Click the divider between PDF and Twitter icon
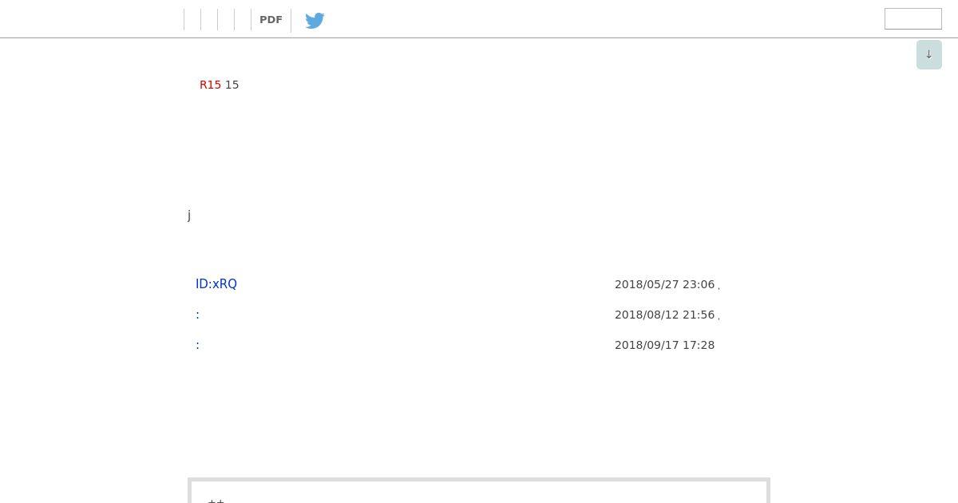 (x=291, y=20)
